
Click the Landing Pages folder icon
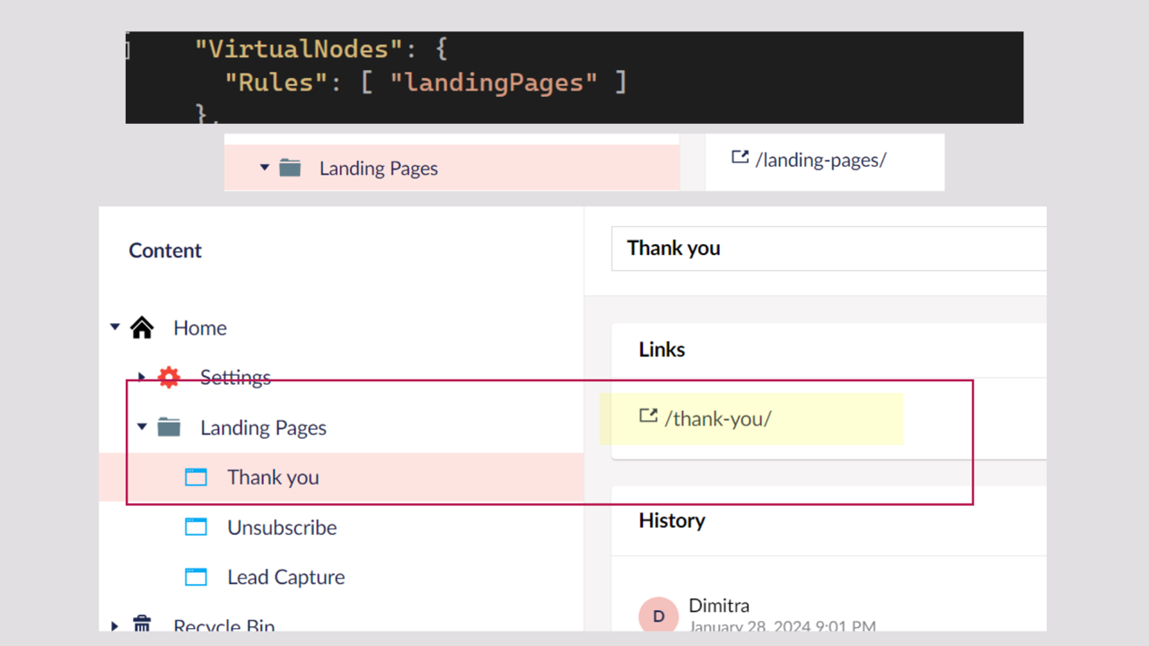[169, 426]
